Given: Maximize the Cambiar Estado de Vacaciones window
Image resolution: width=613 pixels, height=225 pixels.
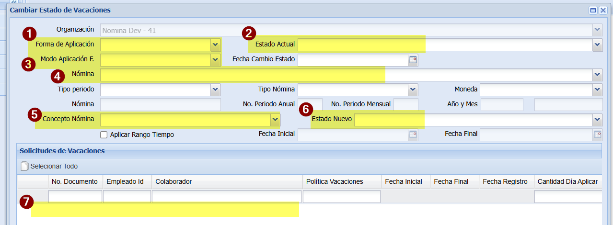Looking at the screenshot, I should (x=593, y=10).
